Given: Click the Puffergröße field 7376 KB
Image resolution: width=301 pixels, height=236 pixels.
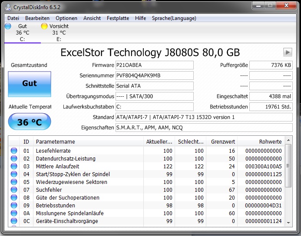Looking at the screenshot, I should [271, 65].
